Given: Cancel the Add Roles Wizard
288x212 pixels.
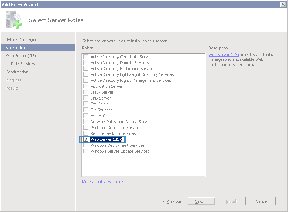Looking at the screenshot, I should 261,201.
